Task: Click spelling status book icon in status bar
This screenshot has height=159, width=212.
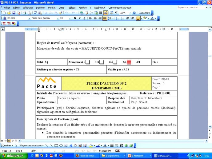Action: point(118,151)
